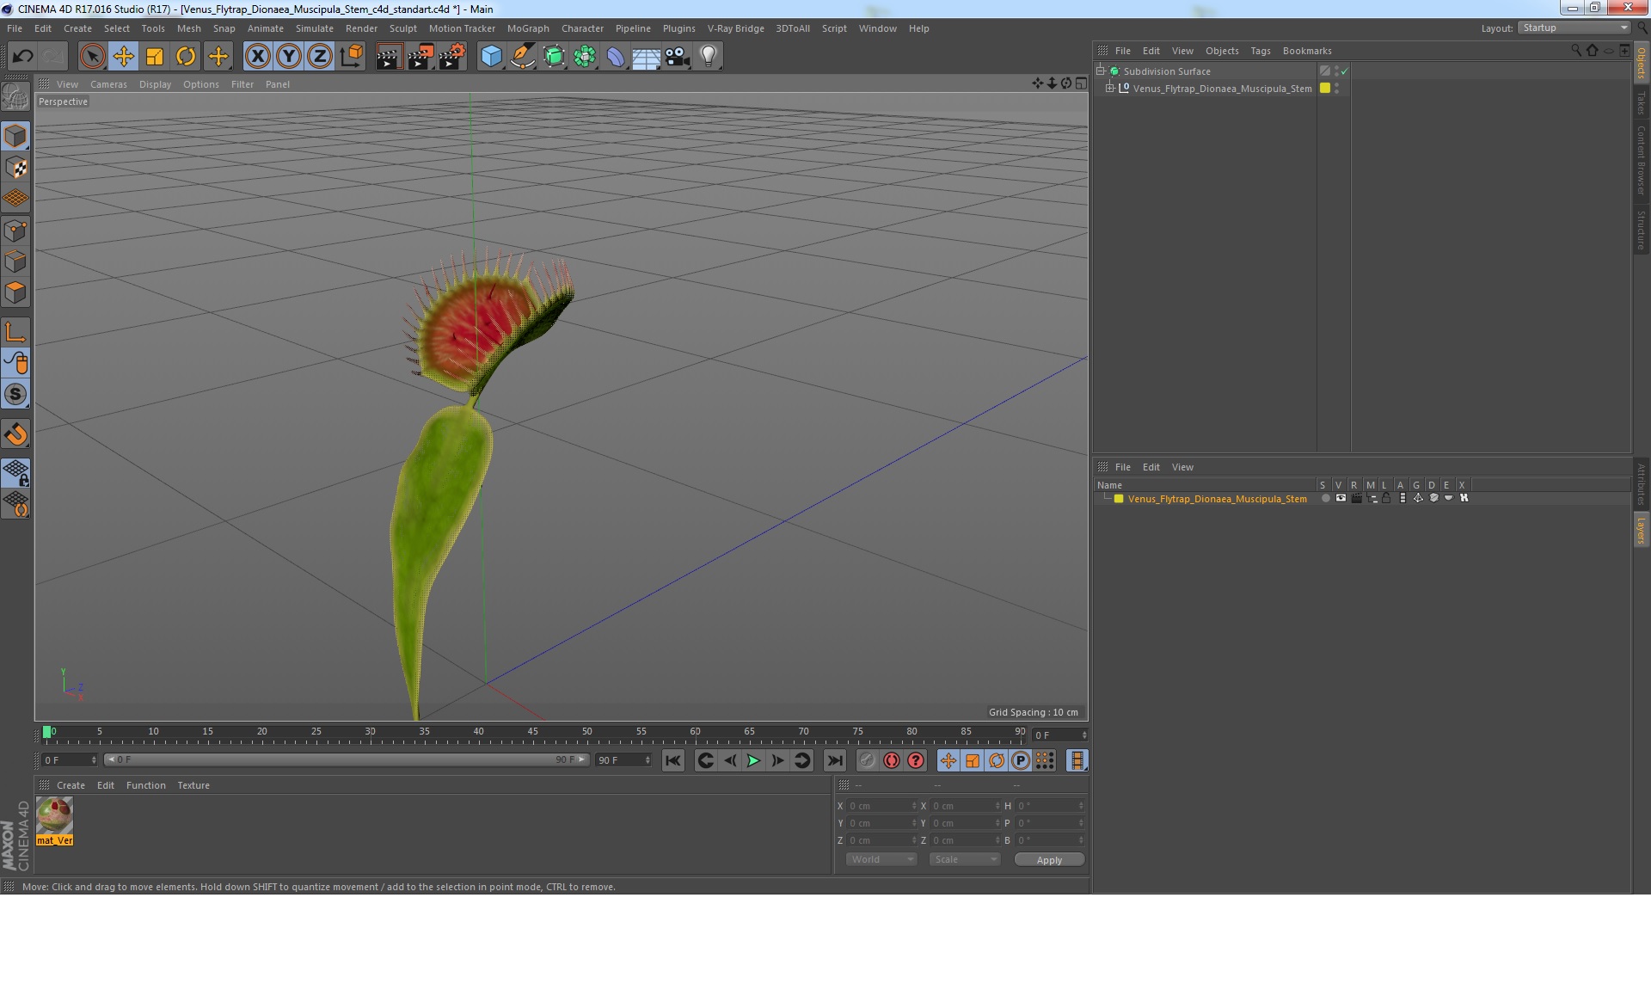
Task: Add Subdivision Surface generator icon
Action: click(554, 57)
